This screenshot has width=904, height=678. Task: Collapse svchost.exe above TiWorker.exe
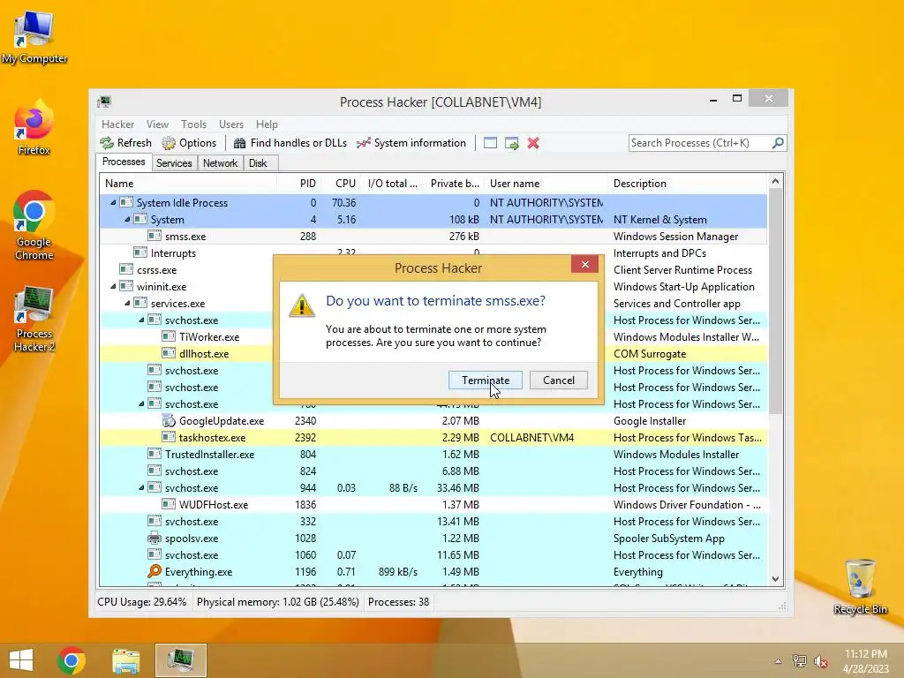tap(141, 320)
